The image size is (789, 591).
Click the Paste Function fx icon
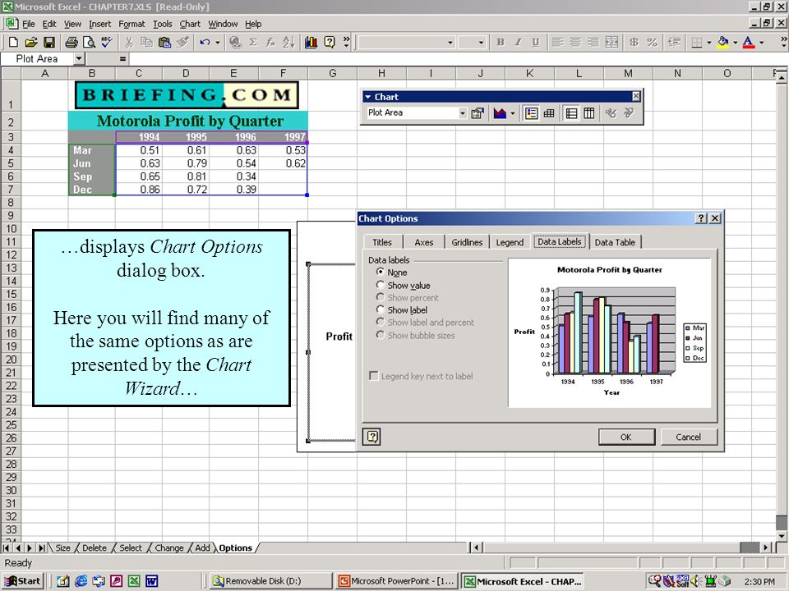270,42
